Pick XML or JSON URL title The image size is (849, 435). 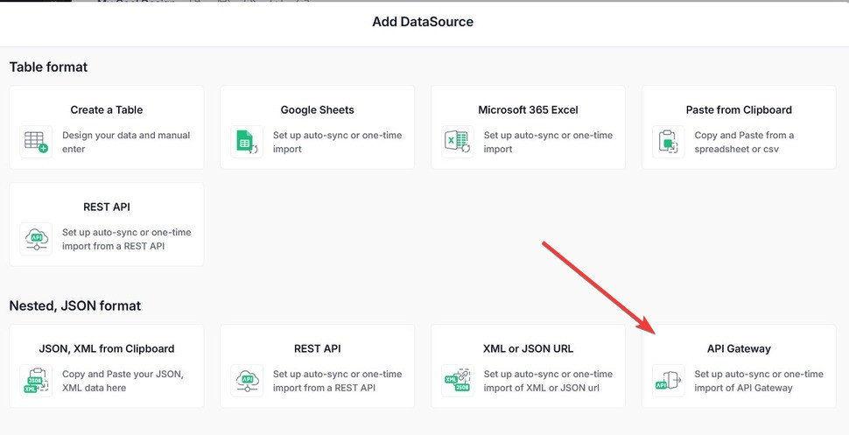click(528, 349)
